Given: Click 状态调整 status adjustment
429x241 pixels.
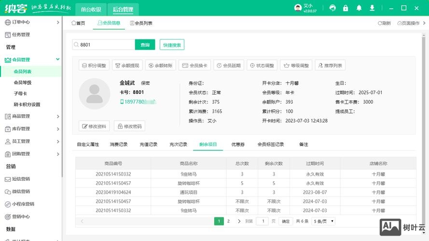Looking at the screenshot, I should (x=262, y=65).
